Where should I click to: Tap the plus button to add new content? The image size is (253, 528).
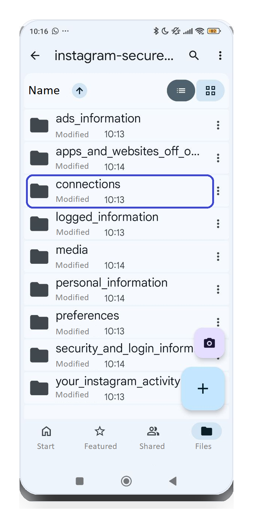tap(203, 389)
